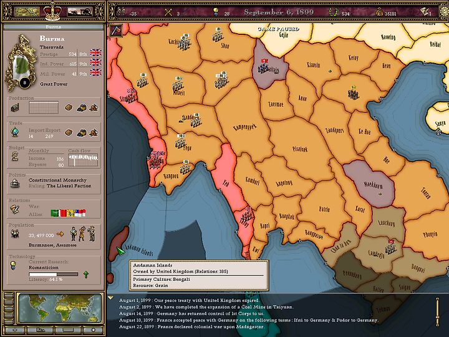Screen dimensions: 449x337
Task: Open the Budget money bag icon
Action: [14, 157]
